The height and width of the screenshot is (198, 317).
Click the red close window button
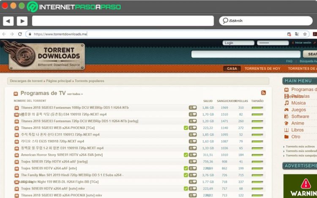[x=5, y=5]
